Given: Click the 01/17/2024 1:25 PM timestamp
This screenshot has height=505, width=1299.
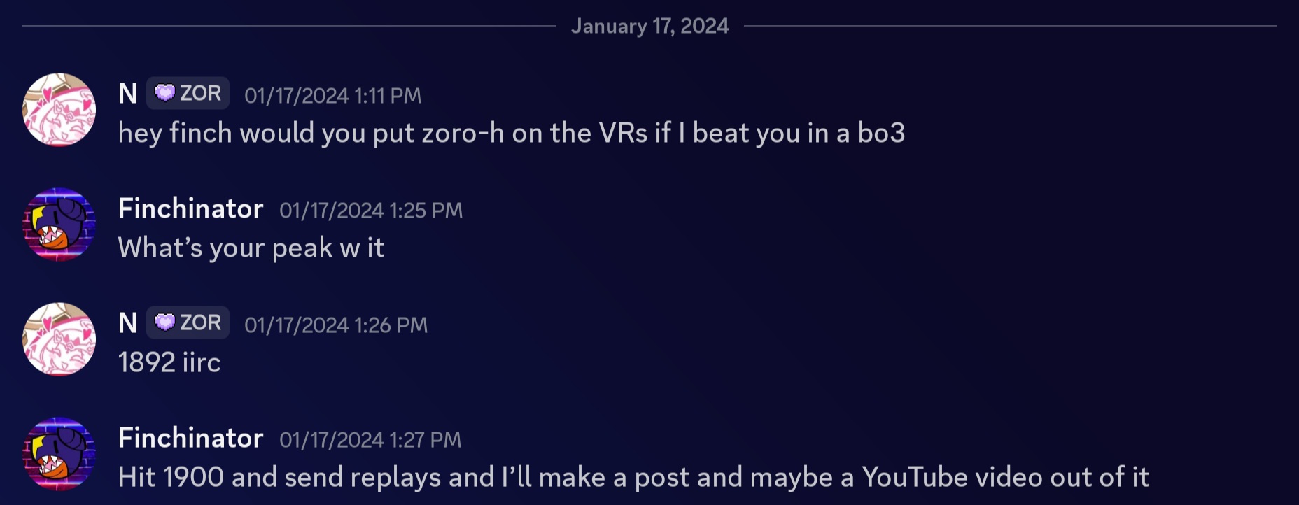Looking at the screenshot, I should pyautogui.click(x=371, y=211).
